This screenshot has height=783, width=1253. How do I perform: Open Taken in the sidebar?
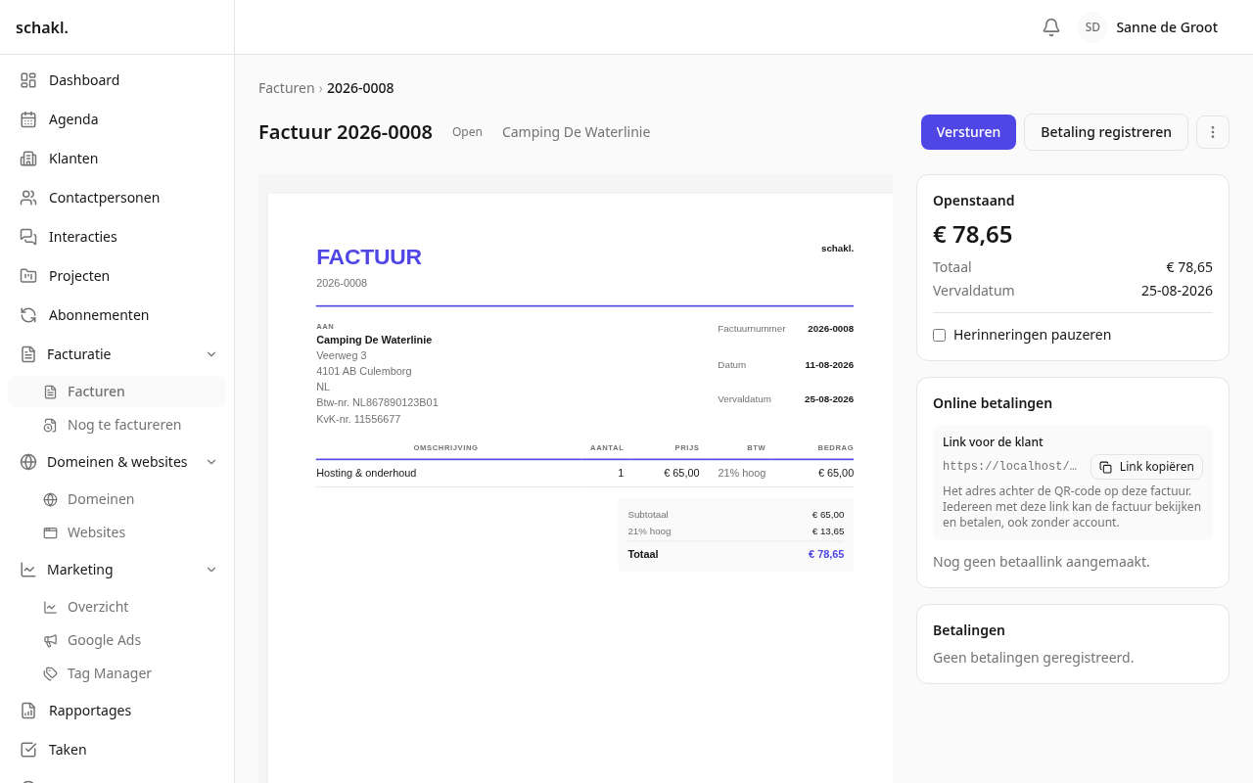[116, 750]
